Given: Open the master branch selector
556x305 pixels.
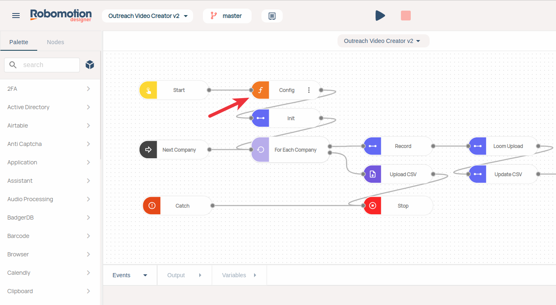Looking at the screenshot, I should click(227, 16).
